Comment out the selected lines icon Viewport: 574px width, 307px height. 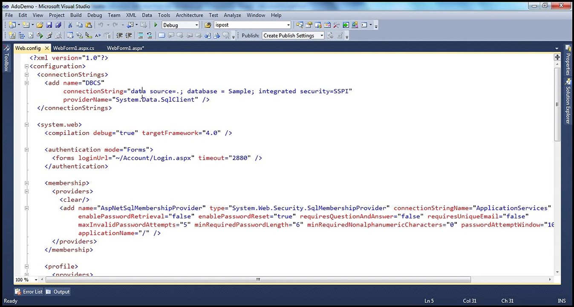click(140, 35)
